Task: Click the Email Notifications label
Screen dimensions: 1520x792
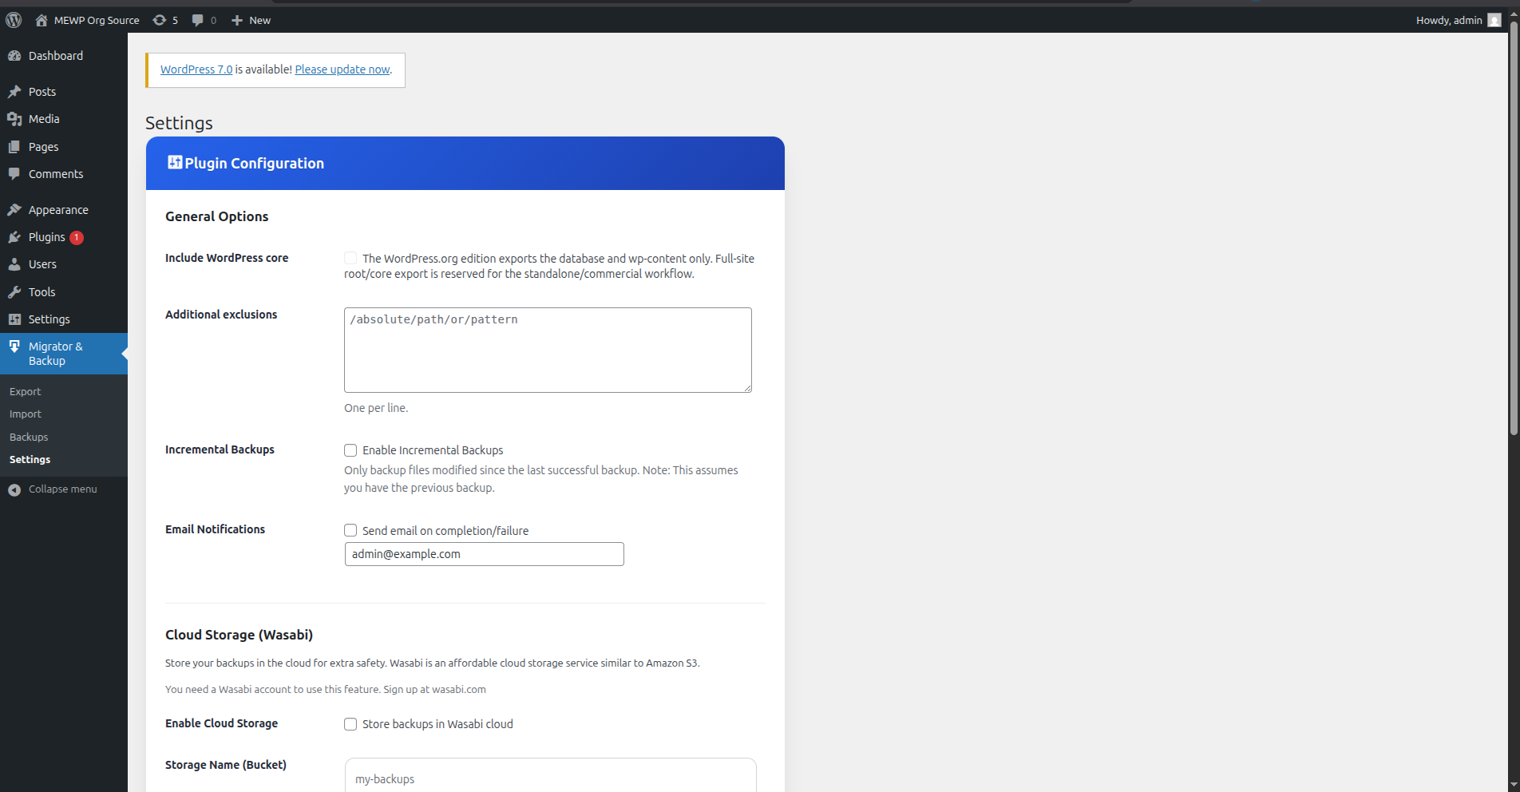Action: (x=215, y=529)
